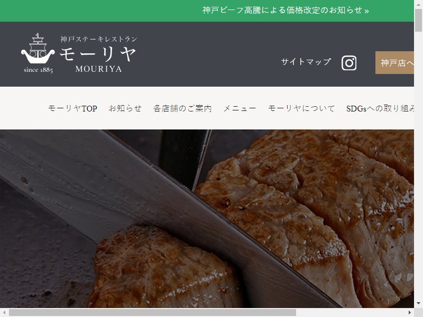Click the horizontal scrollbar left arrow

pos(4,312)
